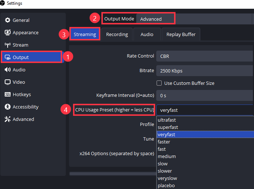Screen dimensions: 254x189
Task: Choose fast preset from list
Action: pos(205,149)
